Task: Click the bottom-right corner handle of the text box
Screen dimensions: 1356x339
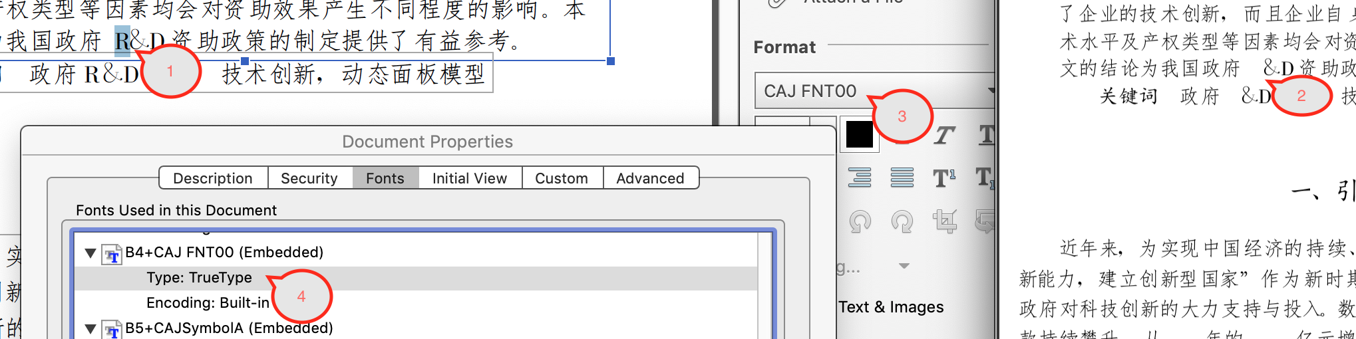Action: 611,61
